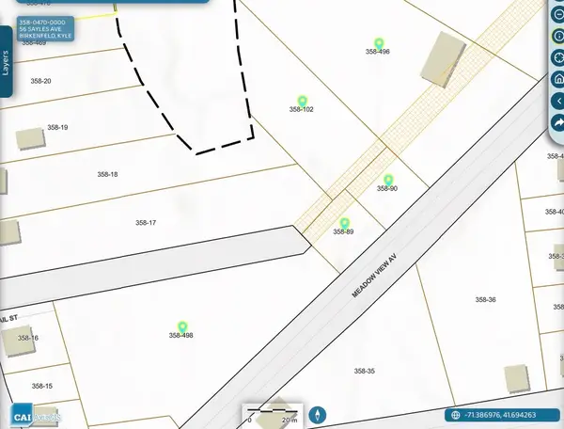Viewport: 564px width, 429px height.
Task: Select the green marker on parcel 358-102
Action: pos(302,101)
